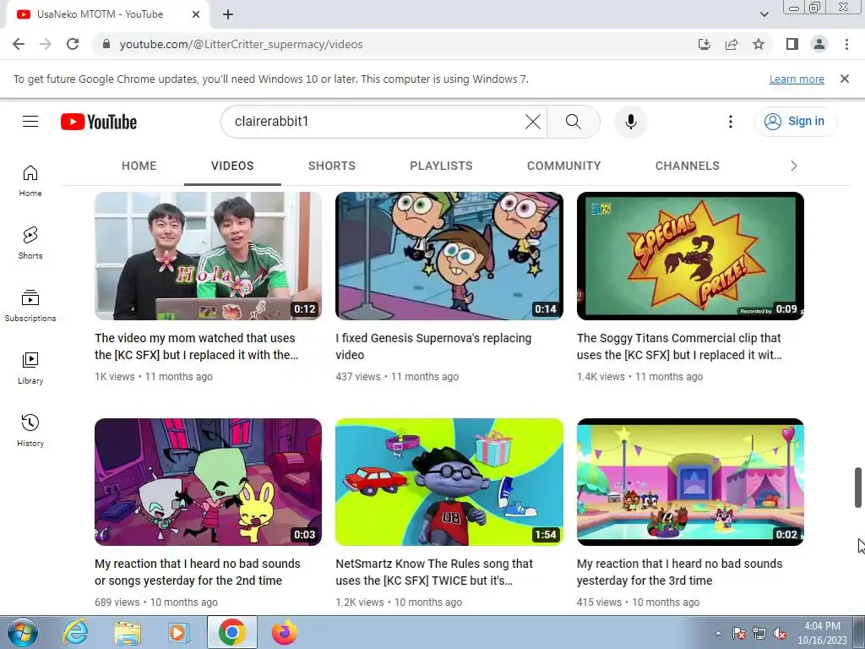Select the VIDEOS channel tab
The image size is (865, 649).
click(x=232, y=166)
